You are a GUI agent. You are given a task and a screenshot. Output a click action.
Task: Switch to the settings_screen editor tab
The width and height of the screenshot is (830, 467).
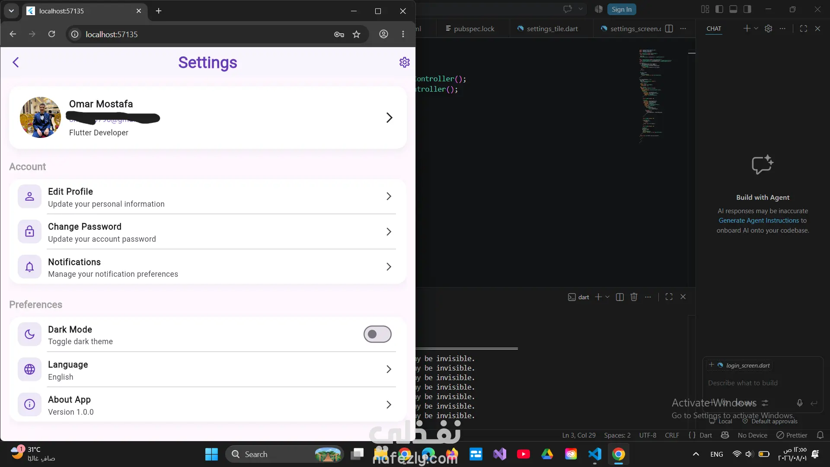(631, 29)
